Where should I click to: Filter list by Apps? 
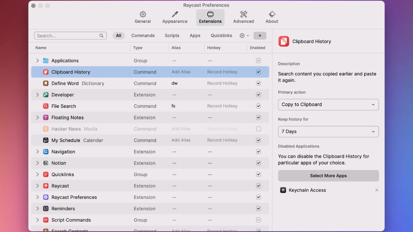click(195, 35)
